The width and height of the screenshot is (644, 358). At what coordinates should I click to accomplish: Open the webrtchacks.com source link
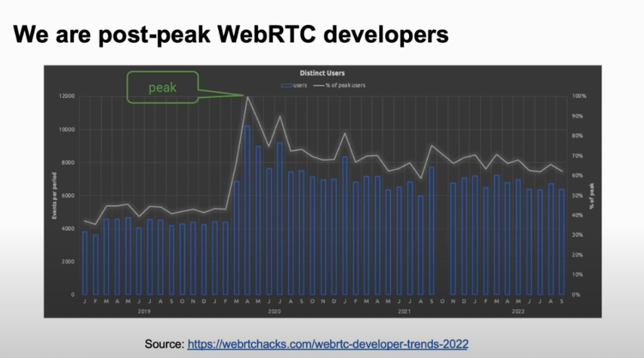click(327, 344)
